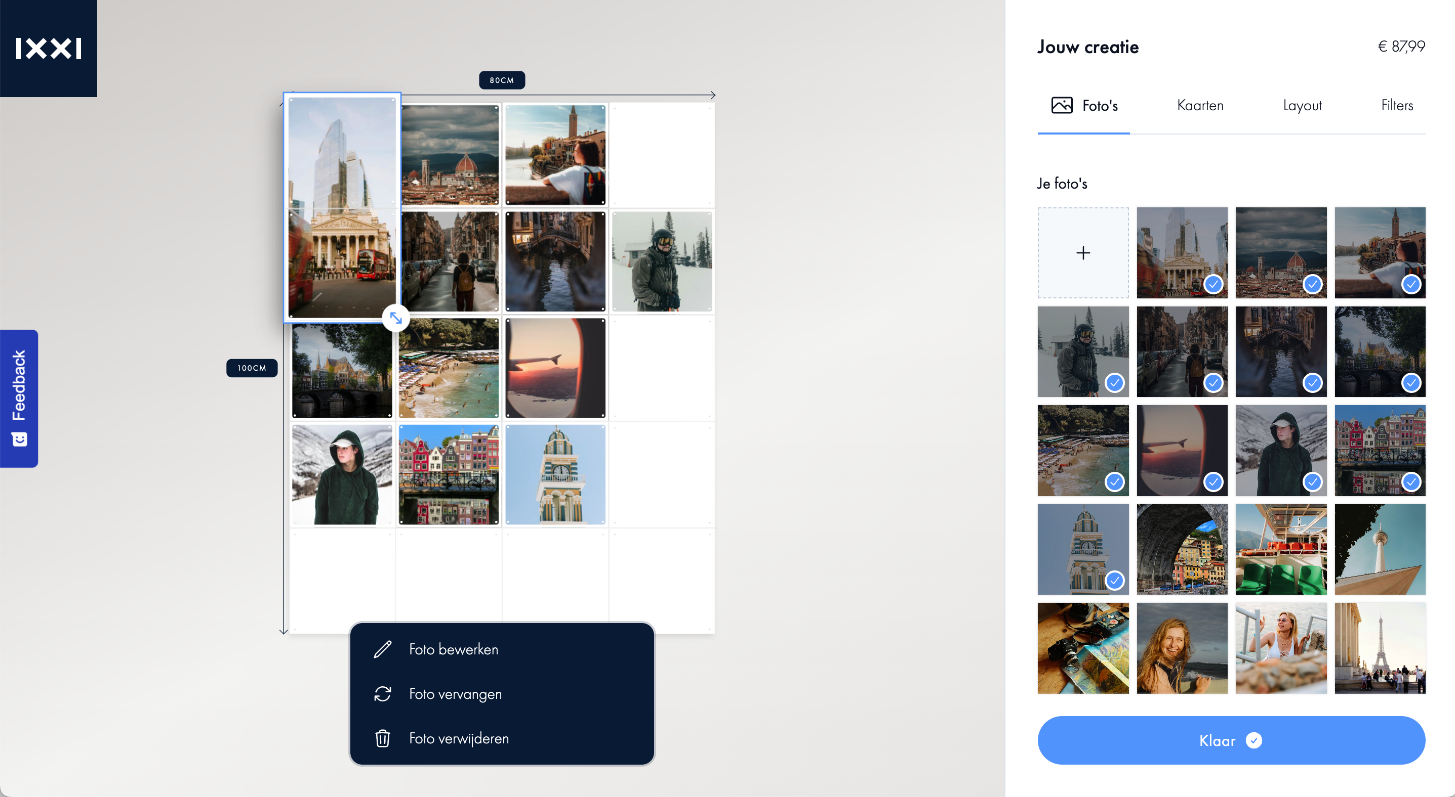Screen dimensions: 1455x797
Task: Open the Kaarten tab
Action: tap(1200, 106)
